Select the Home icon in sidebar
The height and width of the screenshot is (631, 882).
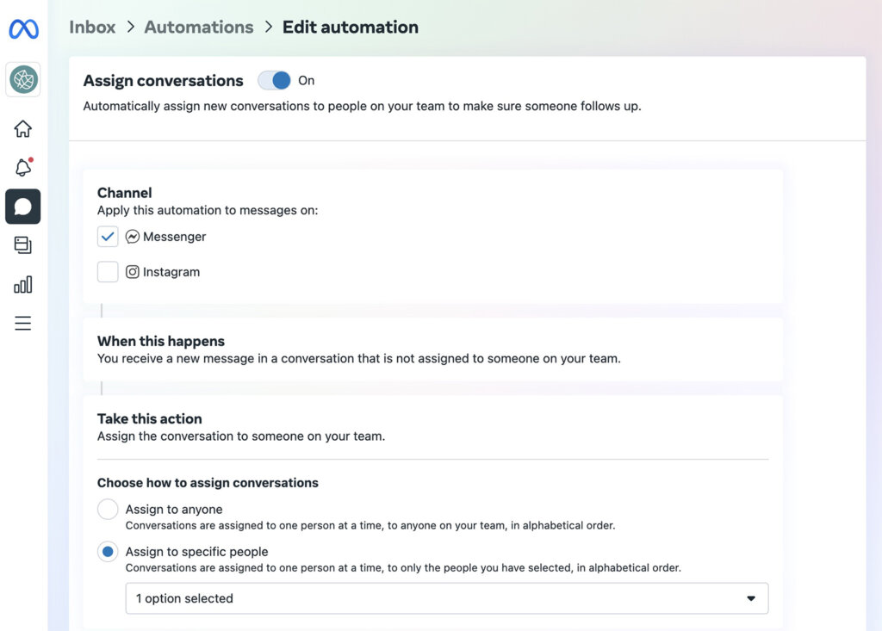(23, 127)
